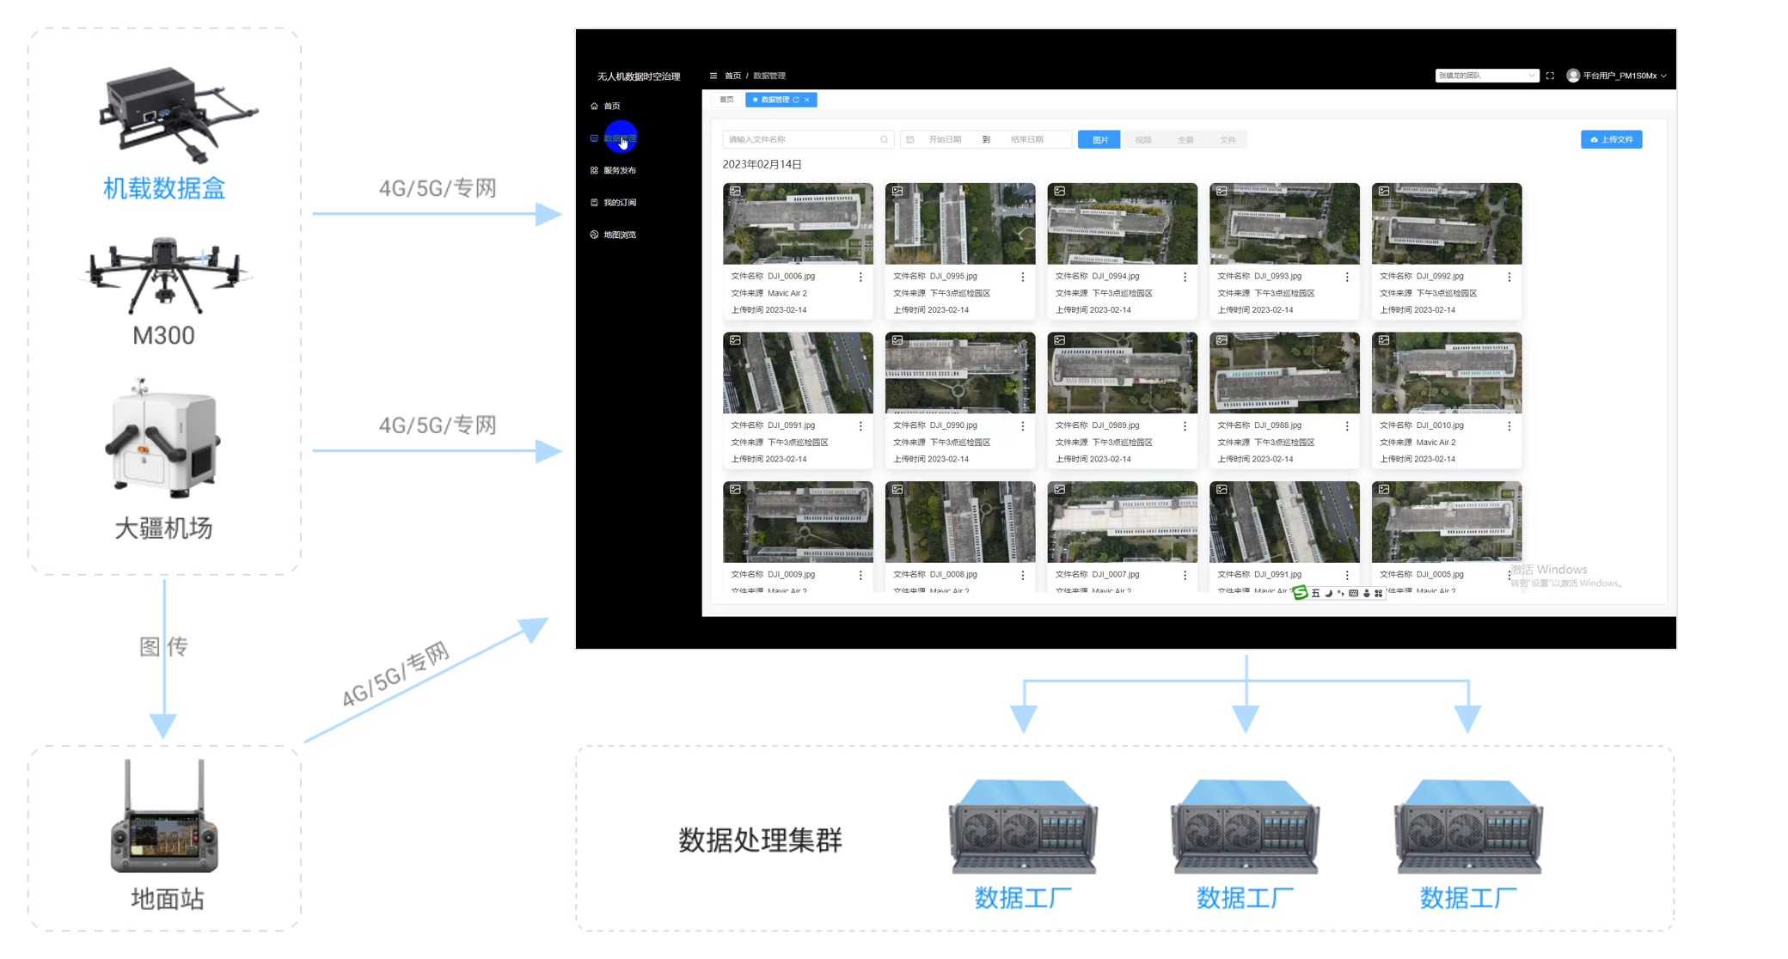The image size is (1788, 959).
Task: Click the search magnifier icon
Action: 884,139
